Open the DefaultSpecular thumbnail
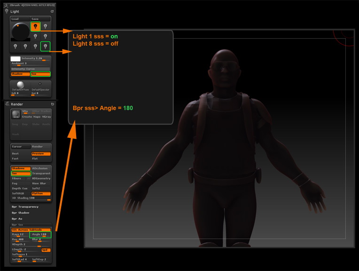Viewport: 359px width, 271px height. point(40,84)
